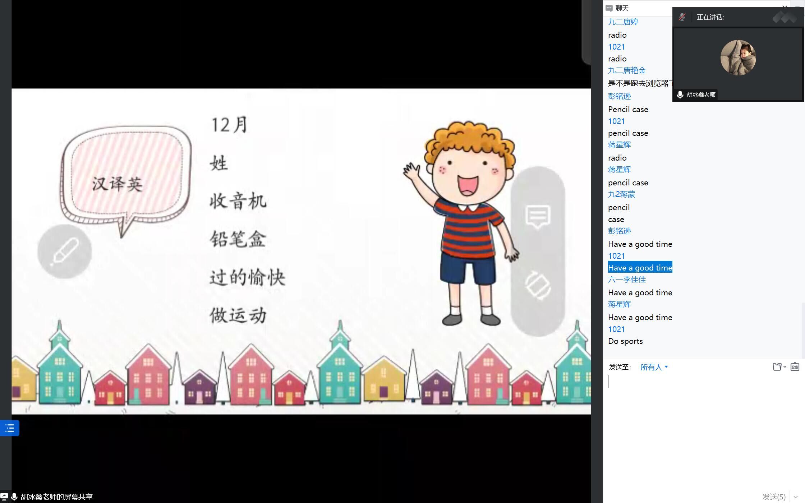Toggle the mic icon in bottom-left share bar
Image resolution: width=805 pixels, height=503 pixels.
(x=14, y=497)
